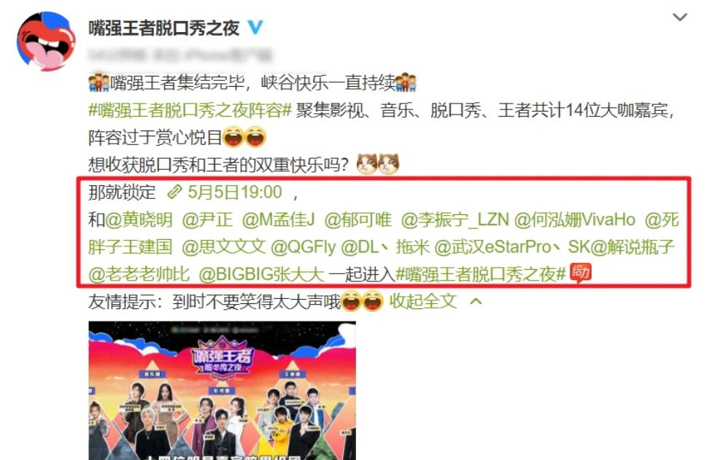The height and width of the screenshot is (460, 710).
Task: Open mention @李振宁_LZN
Action: click(x=455, y=220)
